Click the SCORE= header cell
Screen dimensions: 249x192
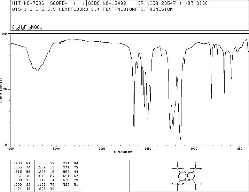click(68, 3)
